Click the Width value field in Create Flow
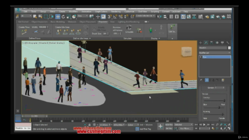The width and height of the screenshot is (249, 140). [x=42, y=27]
